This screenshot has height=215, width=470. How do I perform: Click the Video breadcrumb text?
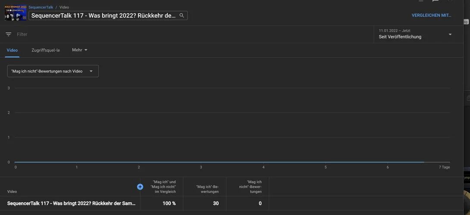point(64,7)
